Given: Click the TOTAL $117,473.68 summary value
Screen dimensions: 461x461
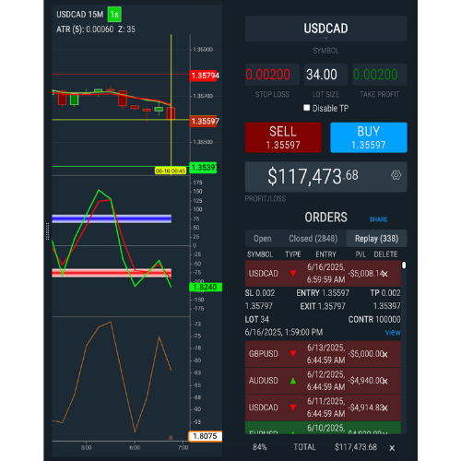Looking at the screenshot, I should click(x=356, y=447).
